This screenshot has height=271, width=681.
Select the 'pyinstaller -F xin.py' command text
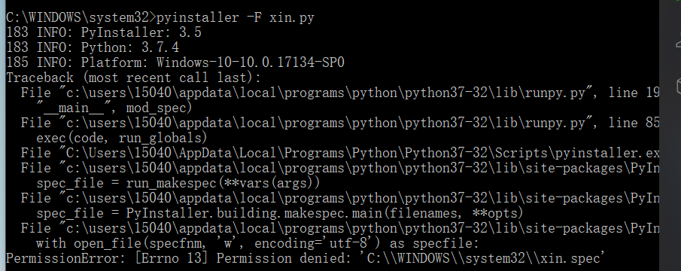point(235,17)
